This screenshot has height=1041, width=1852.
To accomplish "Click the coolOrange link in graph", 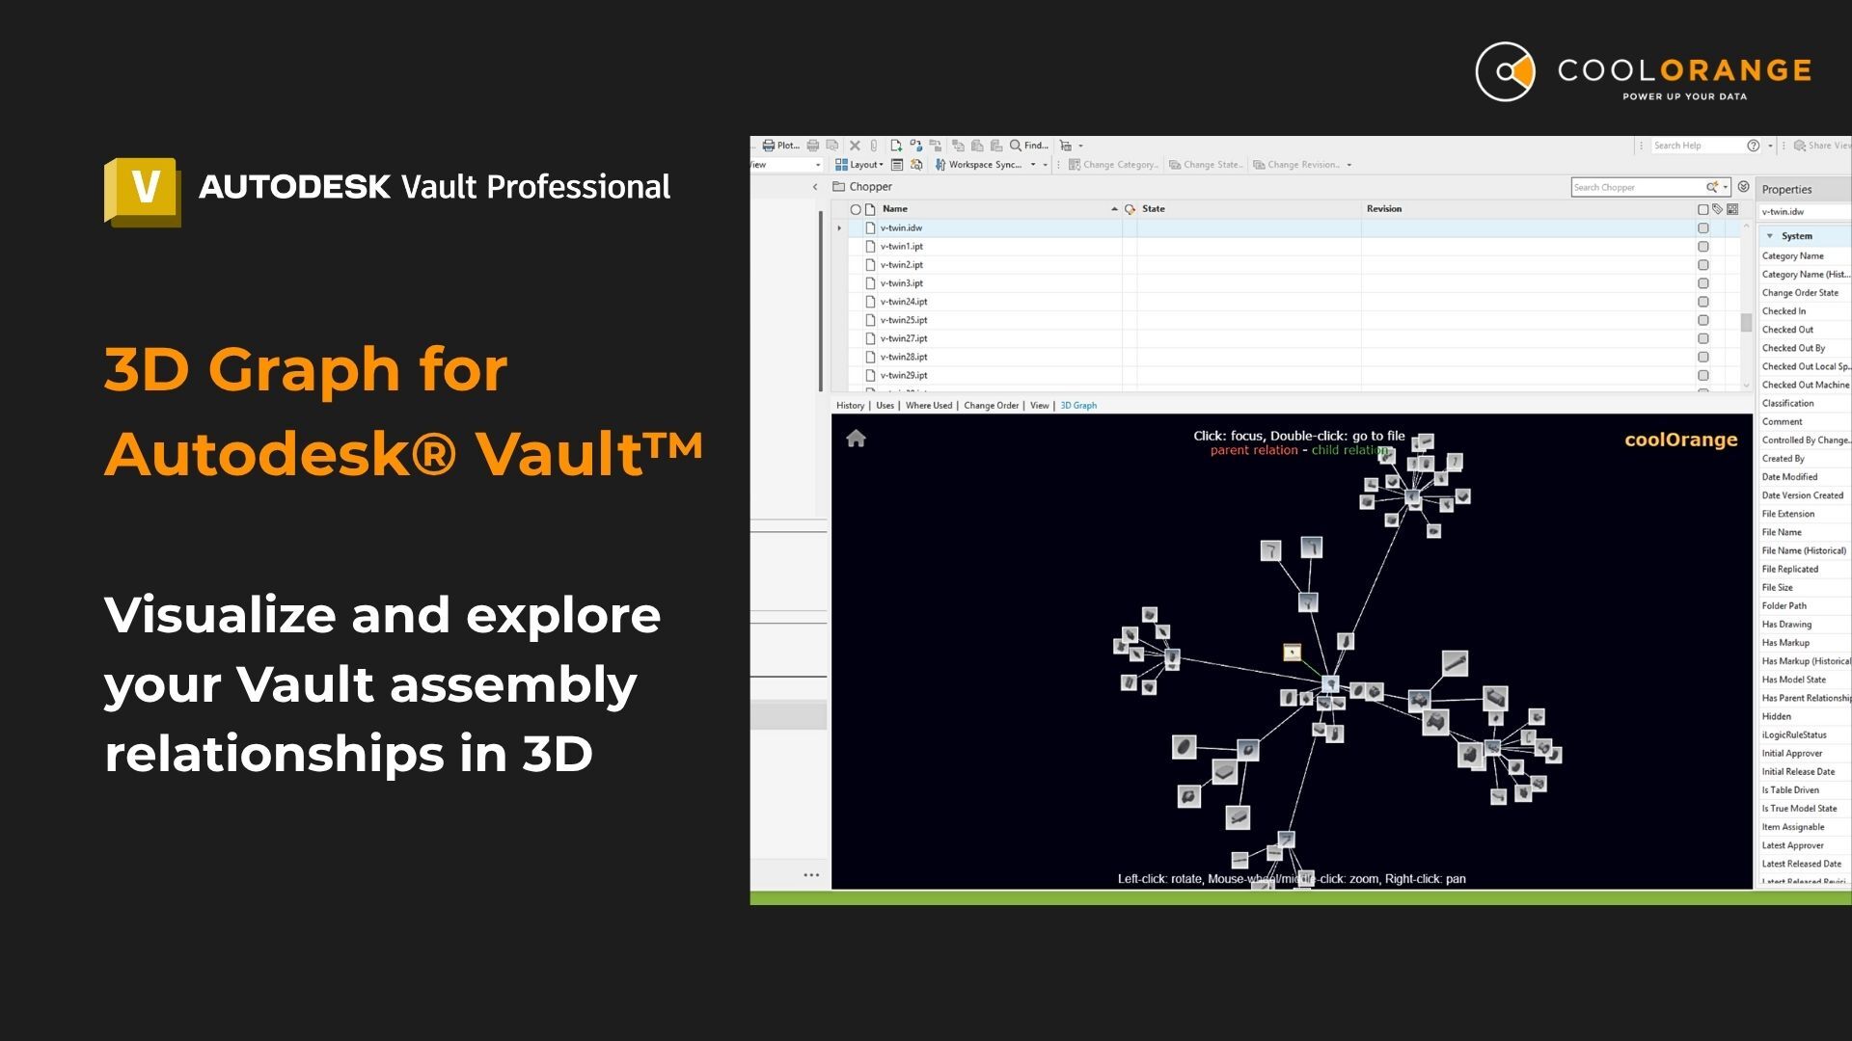I will (x=1681, y=440).
